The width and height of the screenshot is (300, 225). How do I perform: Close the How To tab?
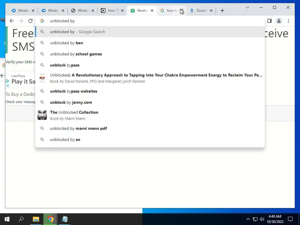coord(122,11)
